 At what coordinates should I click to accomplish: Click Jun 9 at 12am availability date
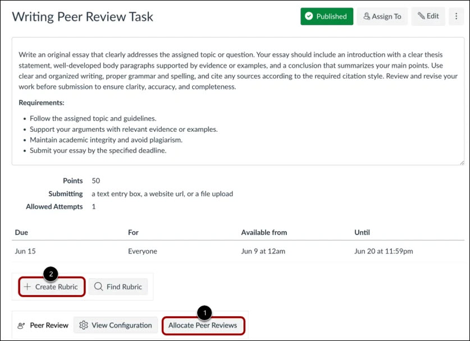pos(263,251)
